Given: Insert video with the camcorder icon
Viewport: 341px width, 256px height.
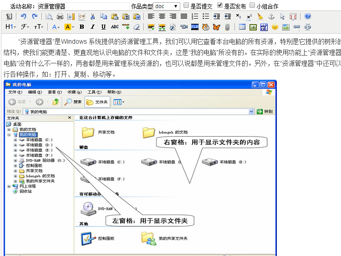Looking at the screenshot, I should [x=184, y=27].
